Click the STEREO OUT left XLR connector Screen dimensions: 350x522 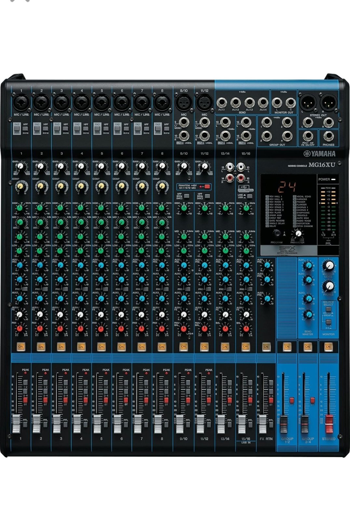click(307, 103)
